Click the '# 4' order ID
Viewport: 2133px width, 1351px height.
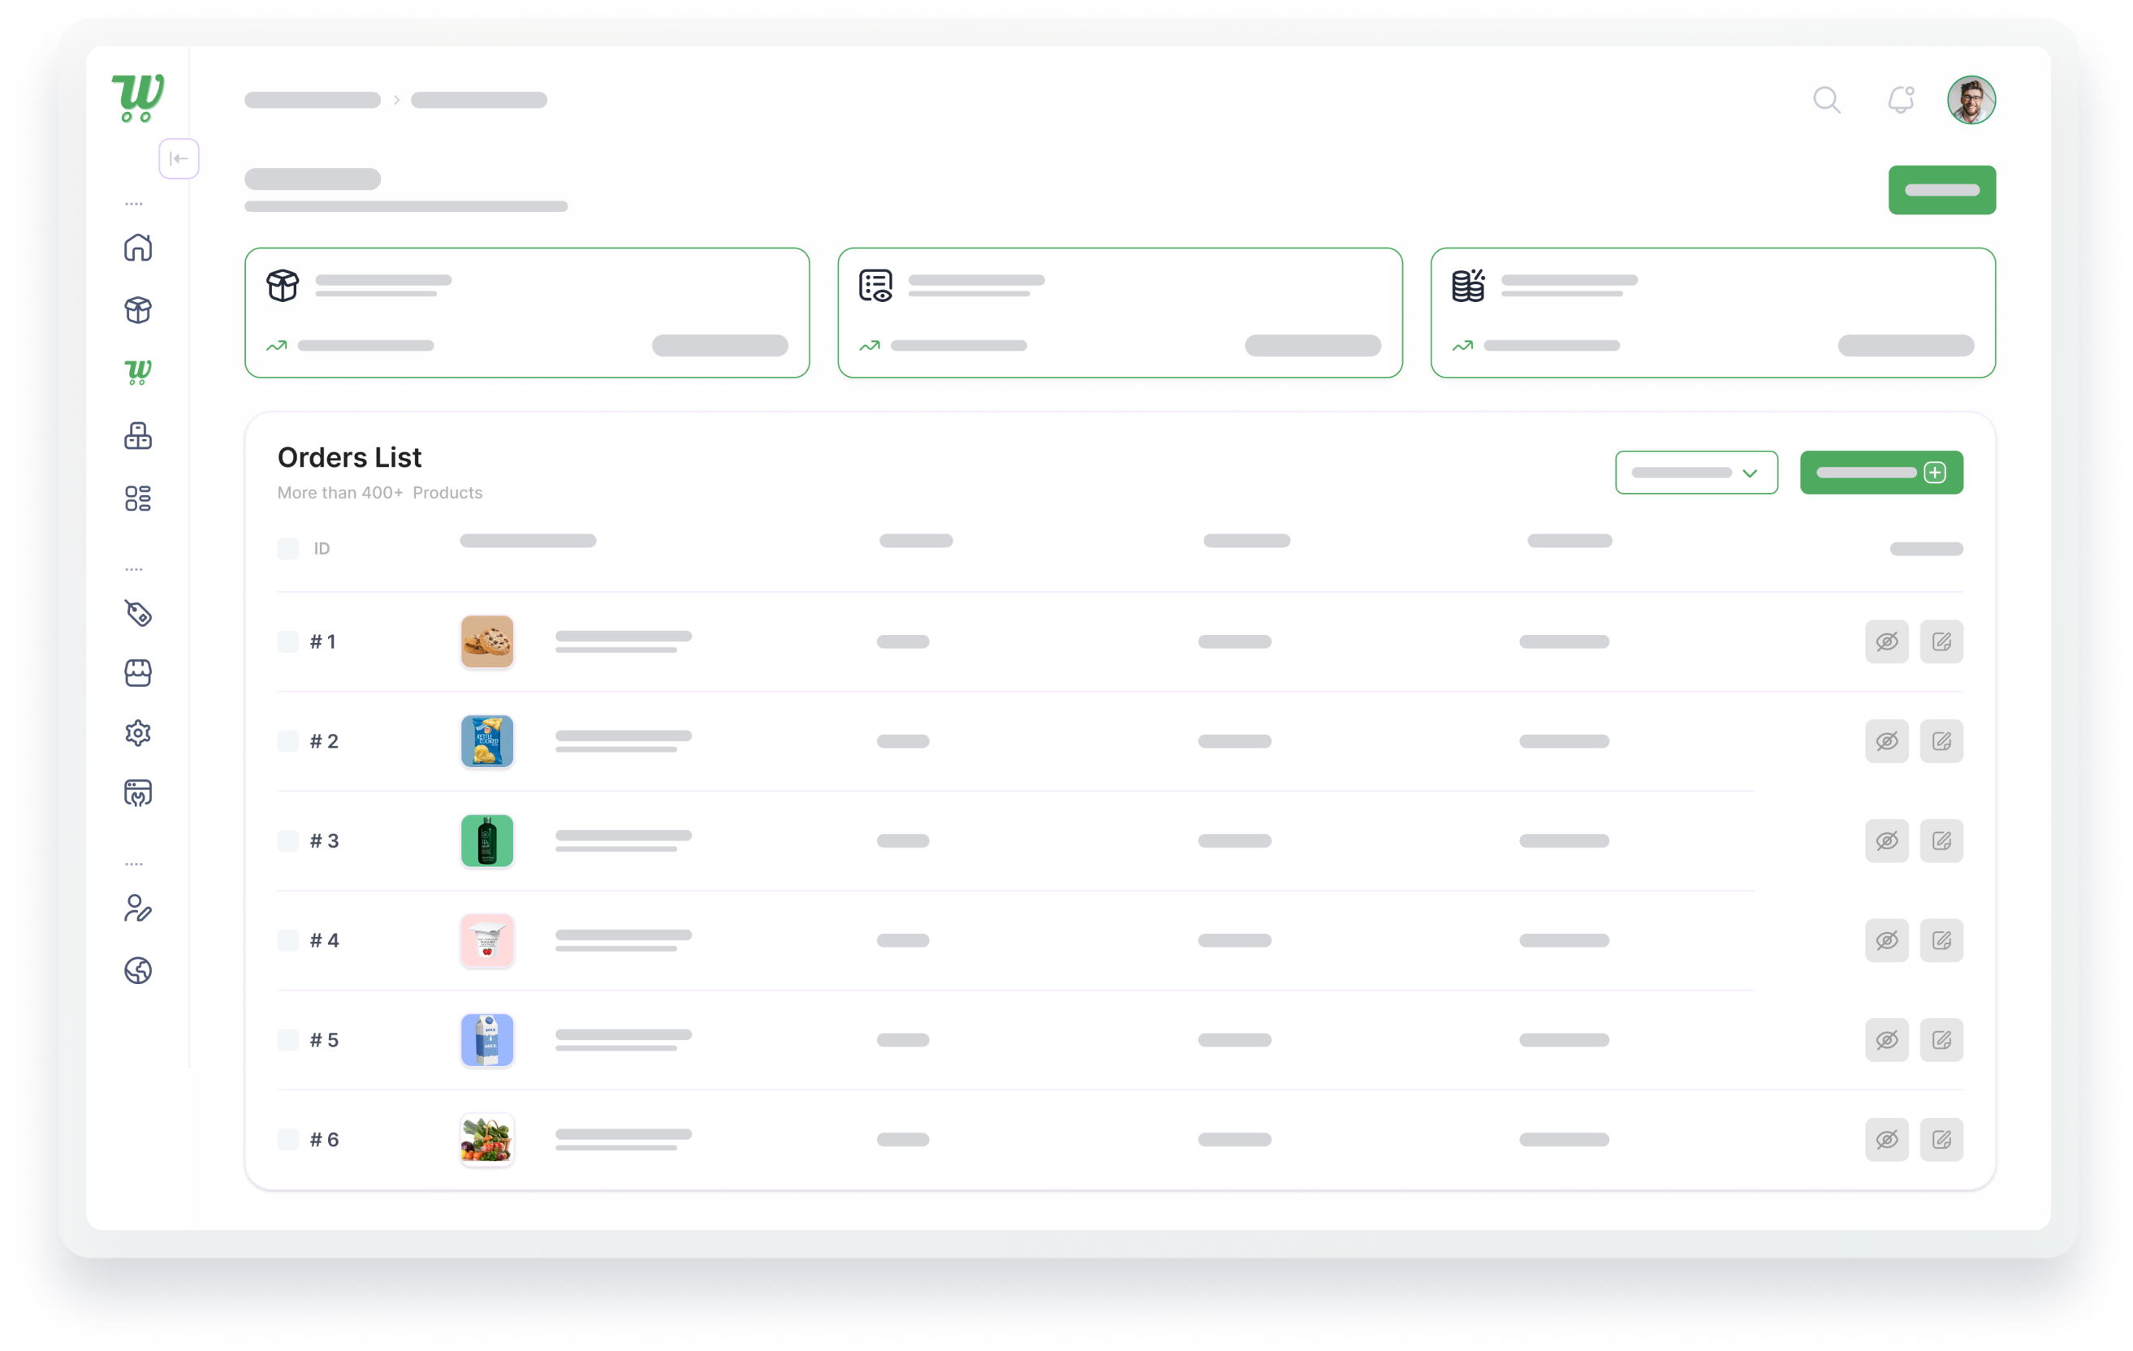point(324,941)
